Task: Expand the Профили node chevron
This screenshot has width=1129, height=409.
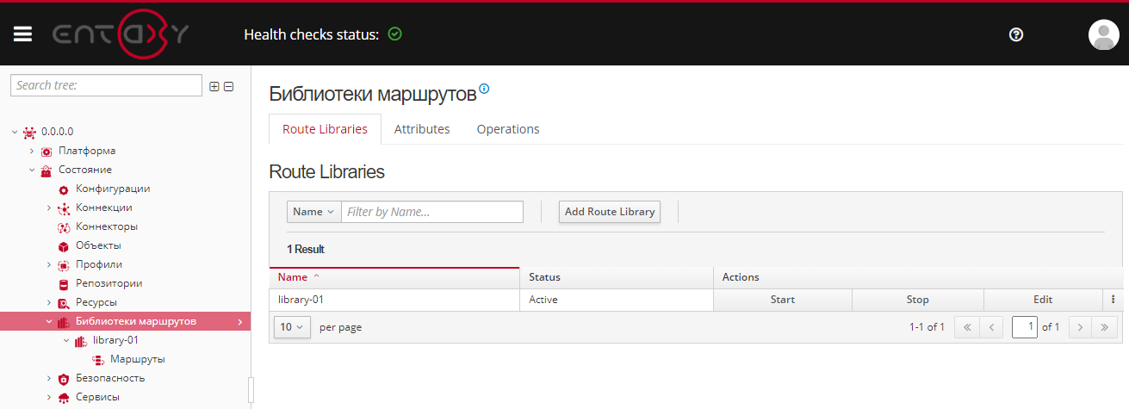Action: coord(49,264)
